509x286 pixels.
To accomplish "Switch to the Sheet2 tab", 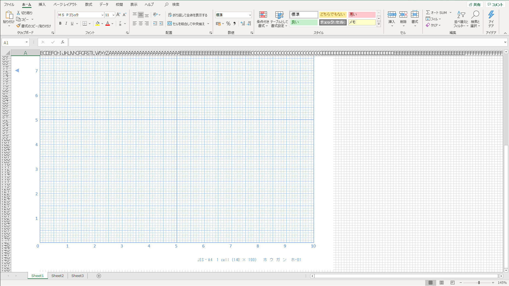I will click(57, 276).
